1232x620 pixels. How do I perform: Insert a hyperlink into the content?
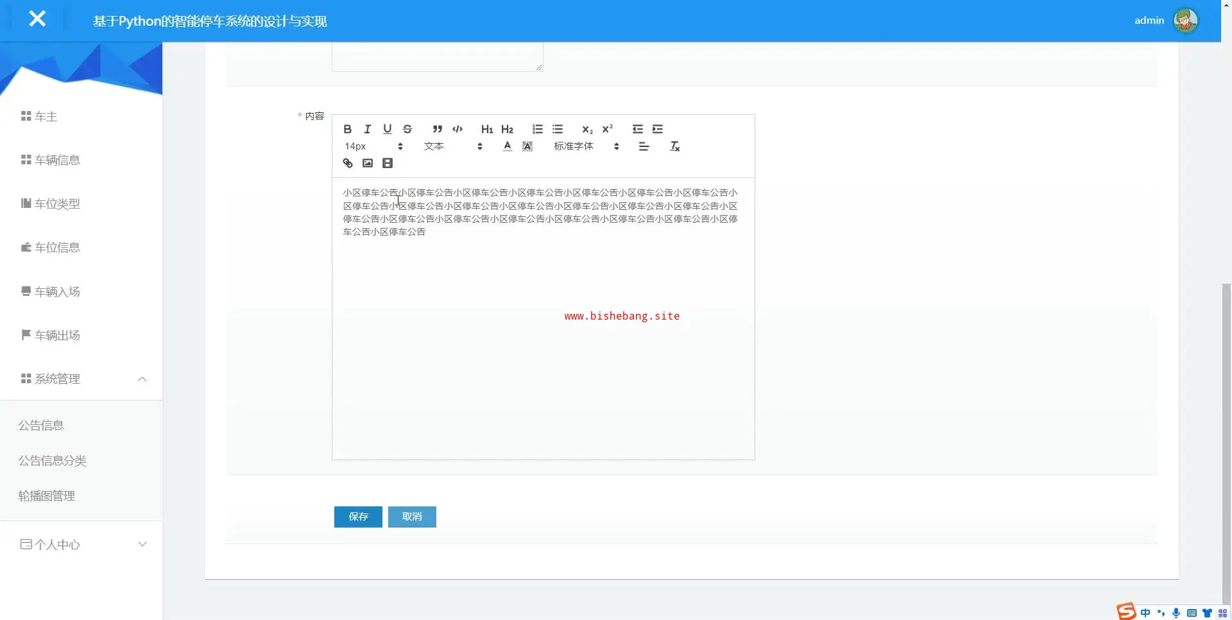(348, 163)
